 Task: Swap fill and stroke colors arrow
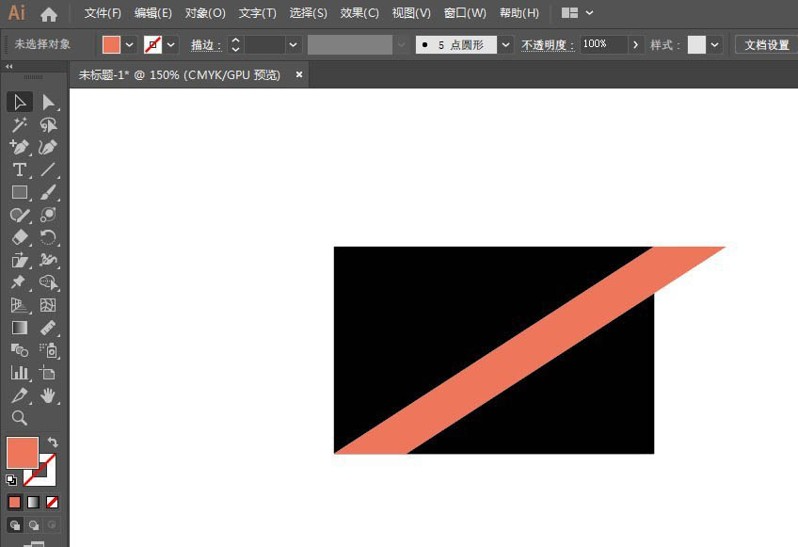coord(53,442)
